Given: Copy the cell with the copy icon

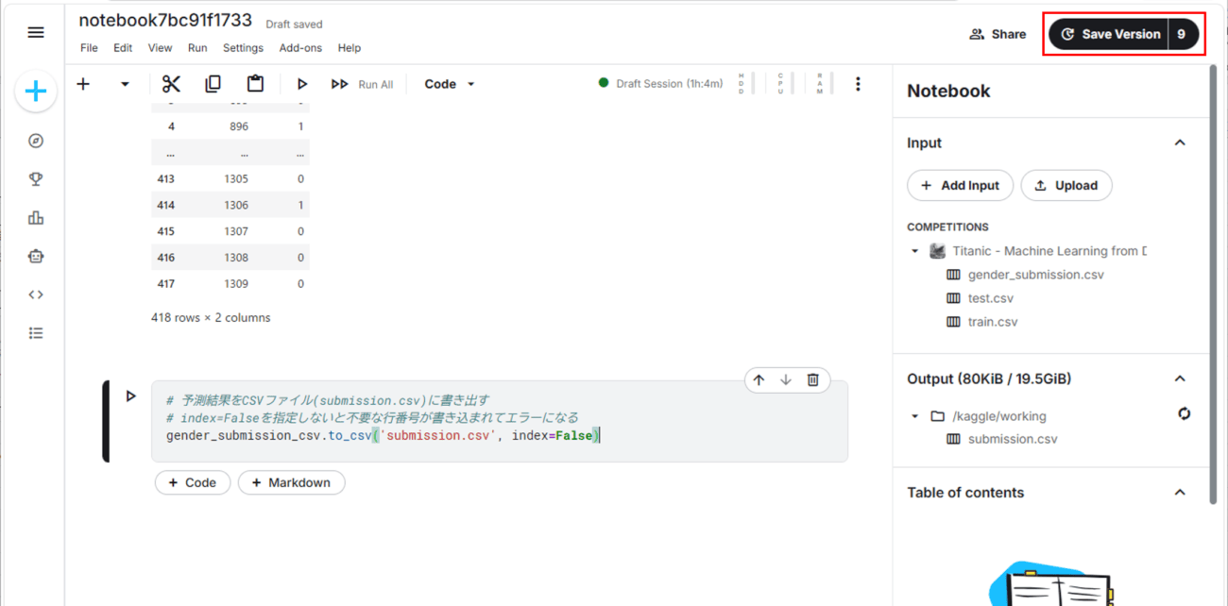Looking at the screenshot, I should pyautogui.click(x=213, y=84).
